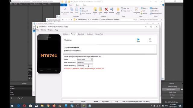This screenshot has height=108, width=193.
Task: Switch to the Welcome tab
Action: pyautogui.click(x=66, y=34)
